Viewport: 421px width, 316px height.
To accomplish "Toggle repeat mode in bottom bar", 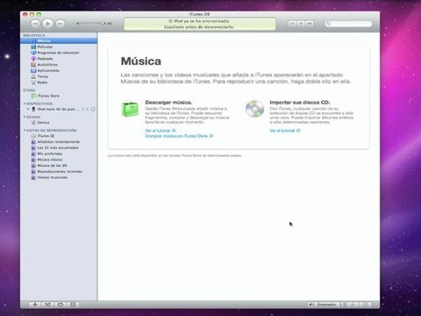I will point(61,305).
